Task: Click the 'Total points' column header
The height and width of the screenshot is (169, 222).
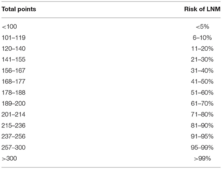Action: point(19,9)
